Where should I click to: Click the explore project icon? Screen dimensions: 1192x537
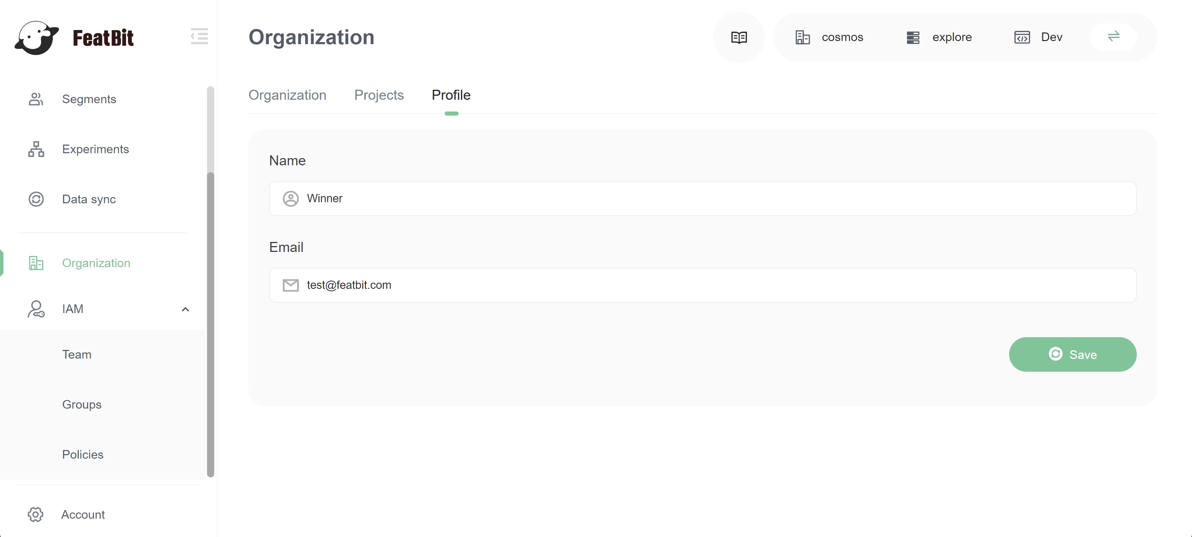pyautogui.click(x=913, y=37)
